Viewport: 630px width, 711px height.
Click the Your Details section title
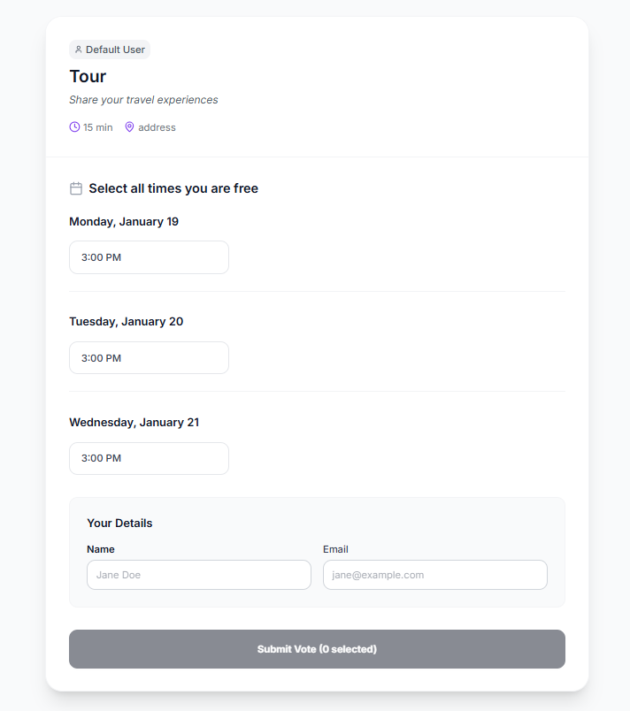[119, 523]
